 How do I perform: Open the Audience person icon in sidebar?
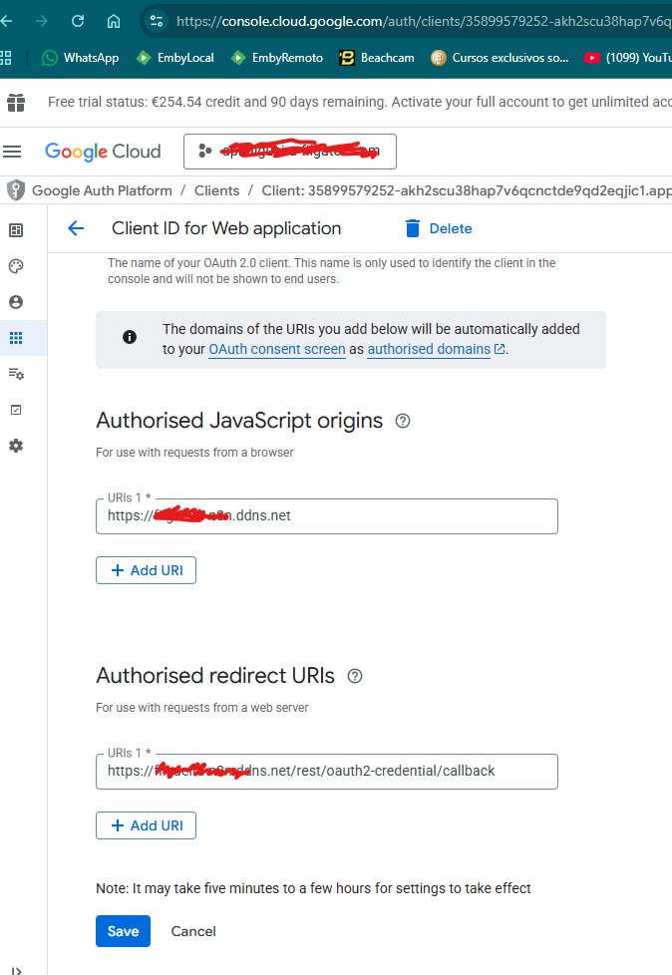(x=16, y=302)
